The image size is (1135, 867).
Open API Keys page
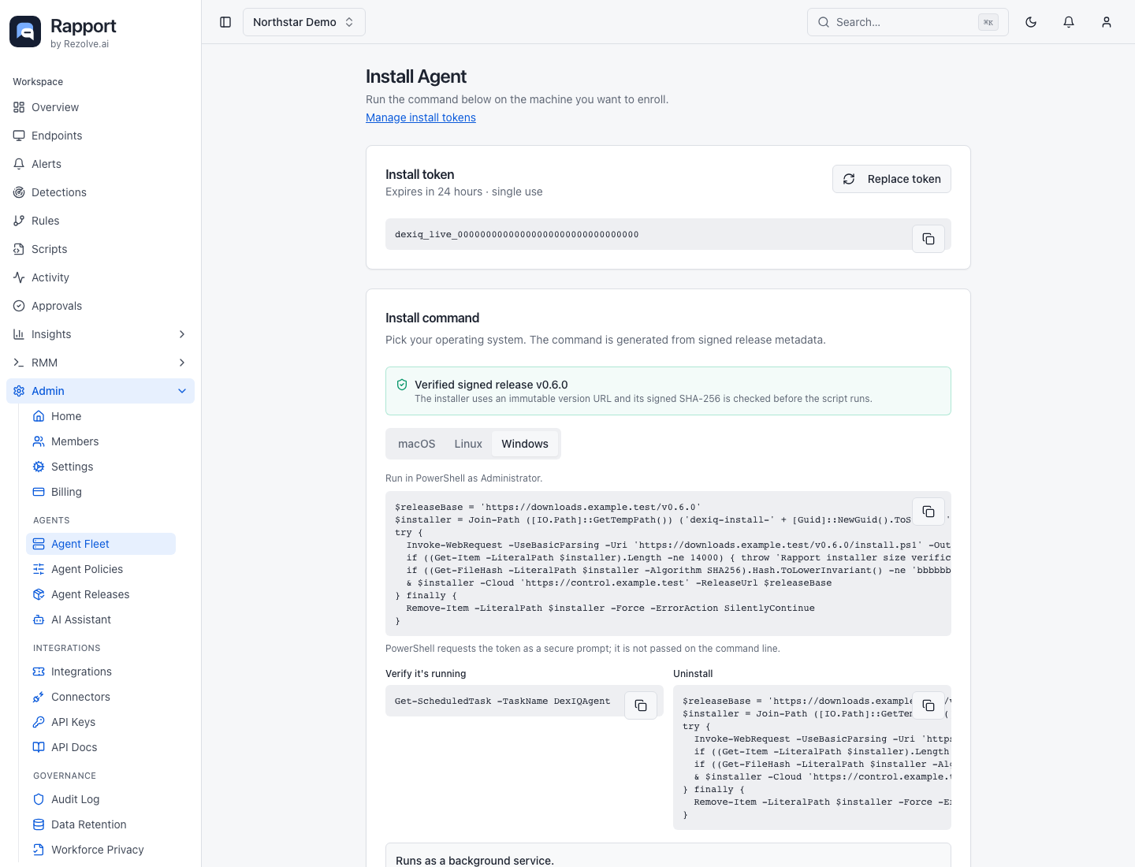pyautogui.click(x=101, y=722)
